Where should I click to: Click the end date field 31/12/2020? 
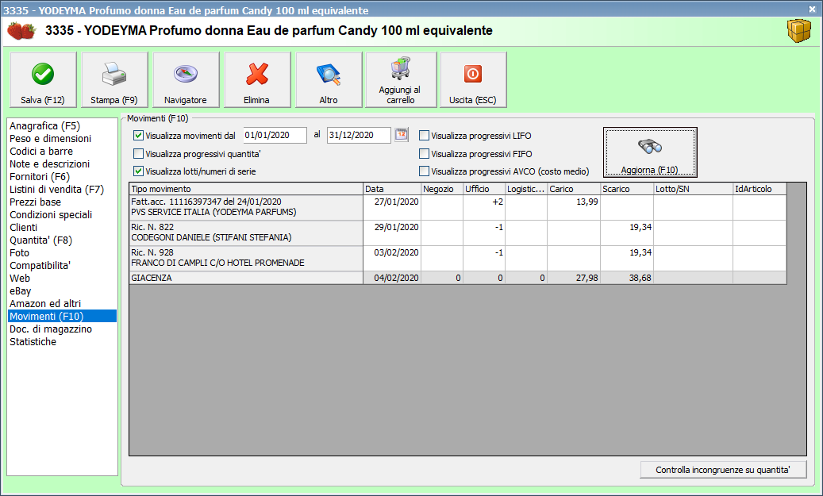359,135
